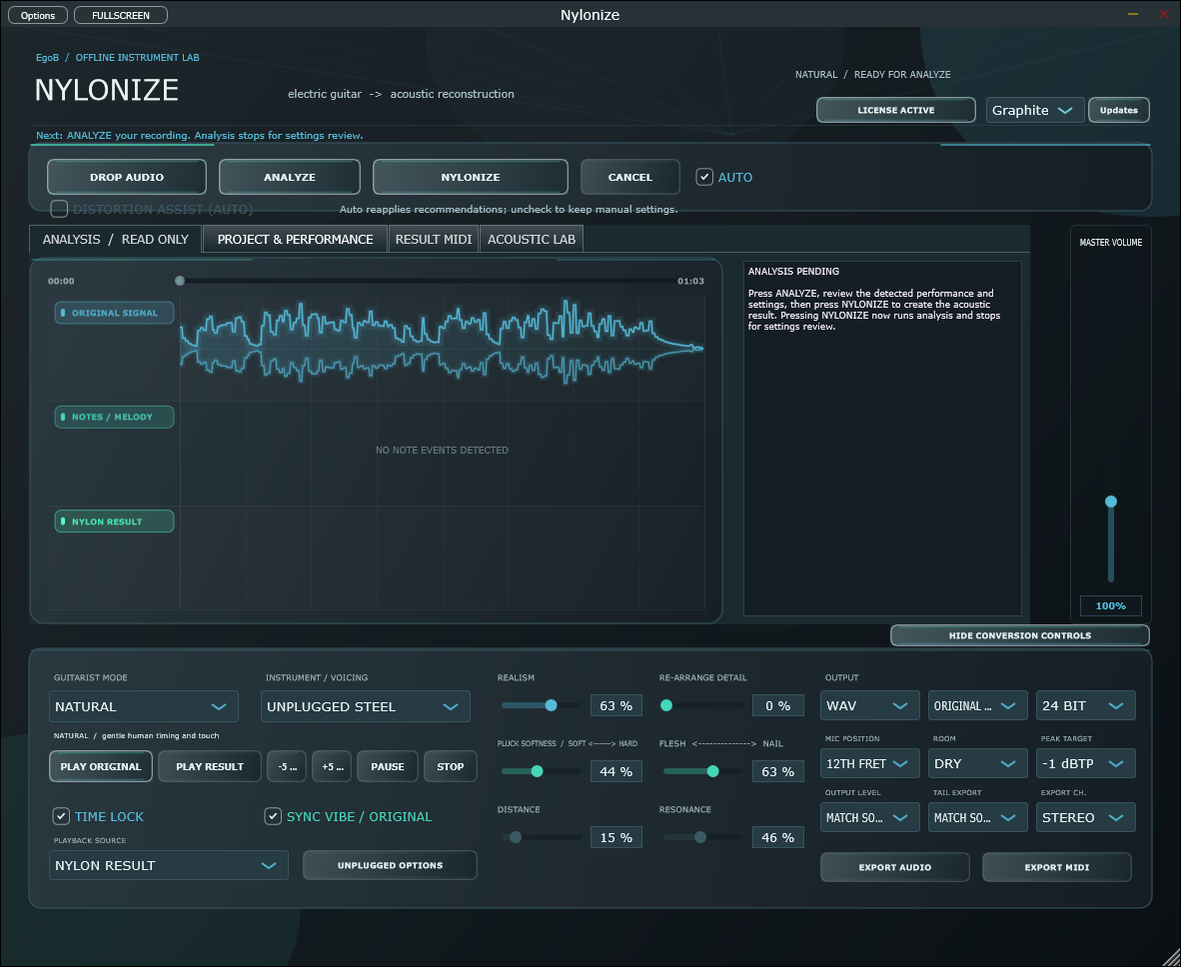1181x967 pixels.
Task: Toggle the Notes / Melody track indicator
Action: click(x=115, y=417)
